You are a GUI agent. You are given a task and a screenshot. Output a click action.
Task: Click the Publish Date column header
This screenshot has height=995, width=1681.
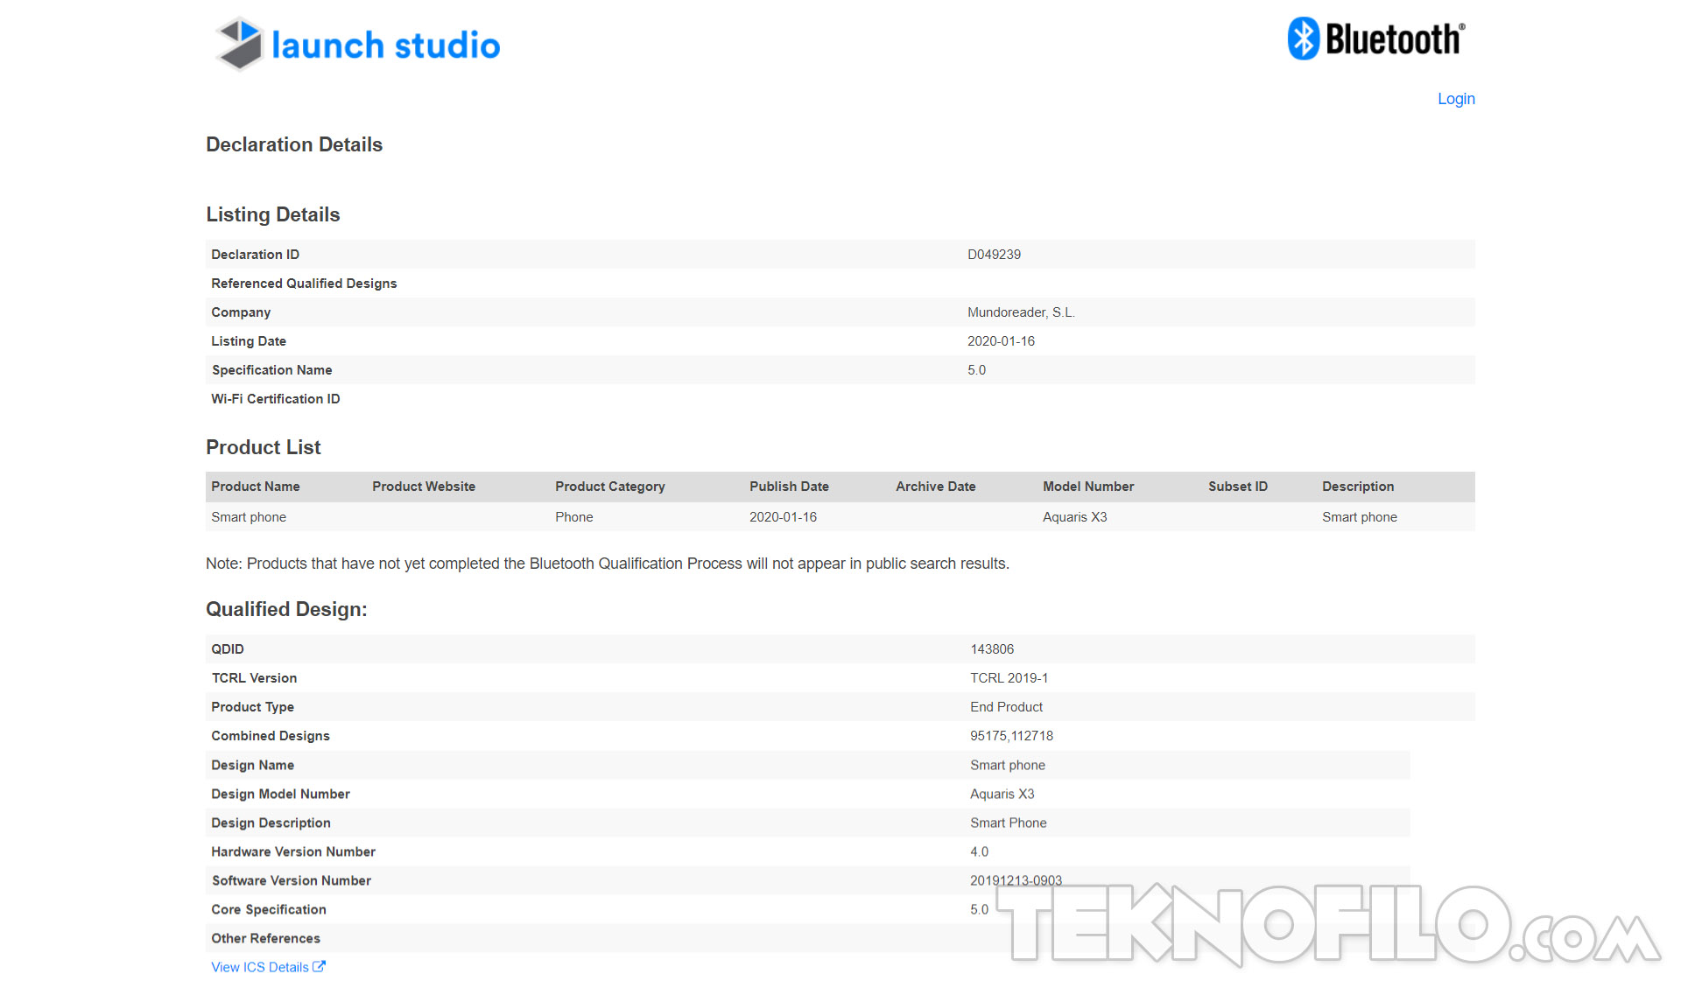(789, 487)
